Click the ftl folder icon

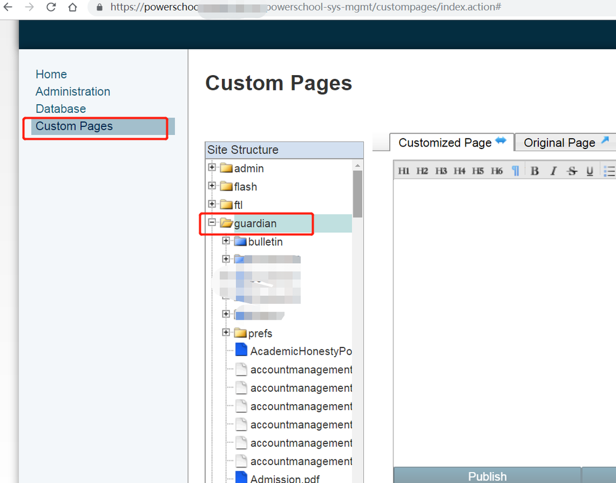click(226, 205)
